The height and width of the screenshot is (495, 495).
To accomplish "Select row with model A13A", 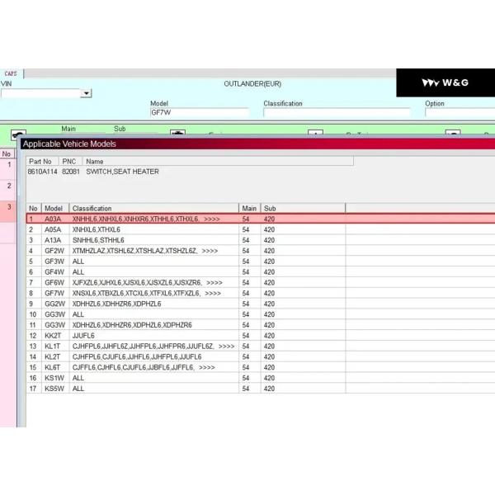I will point(261,240).
